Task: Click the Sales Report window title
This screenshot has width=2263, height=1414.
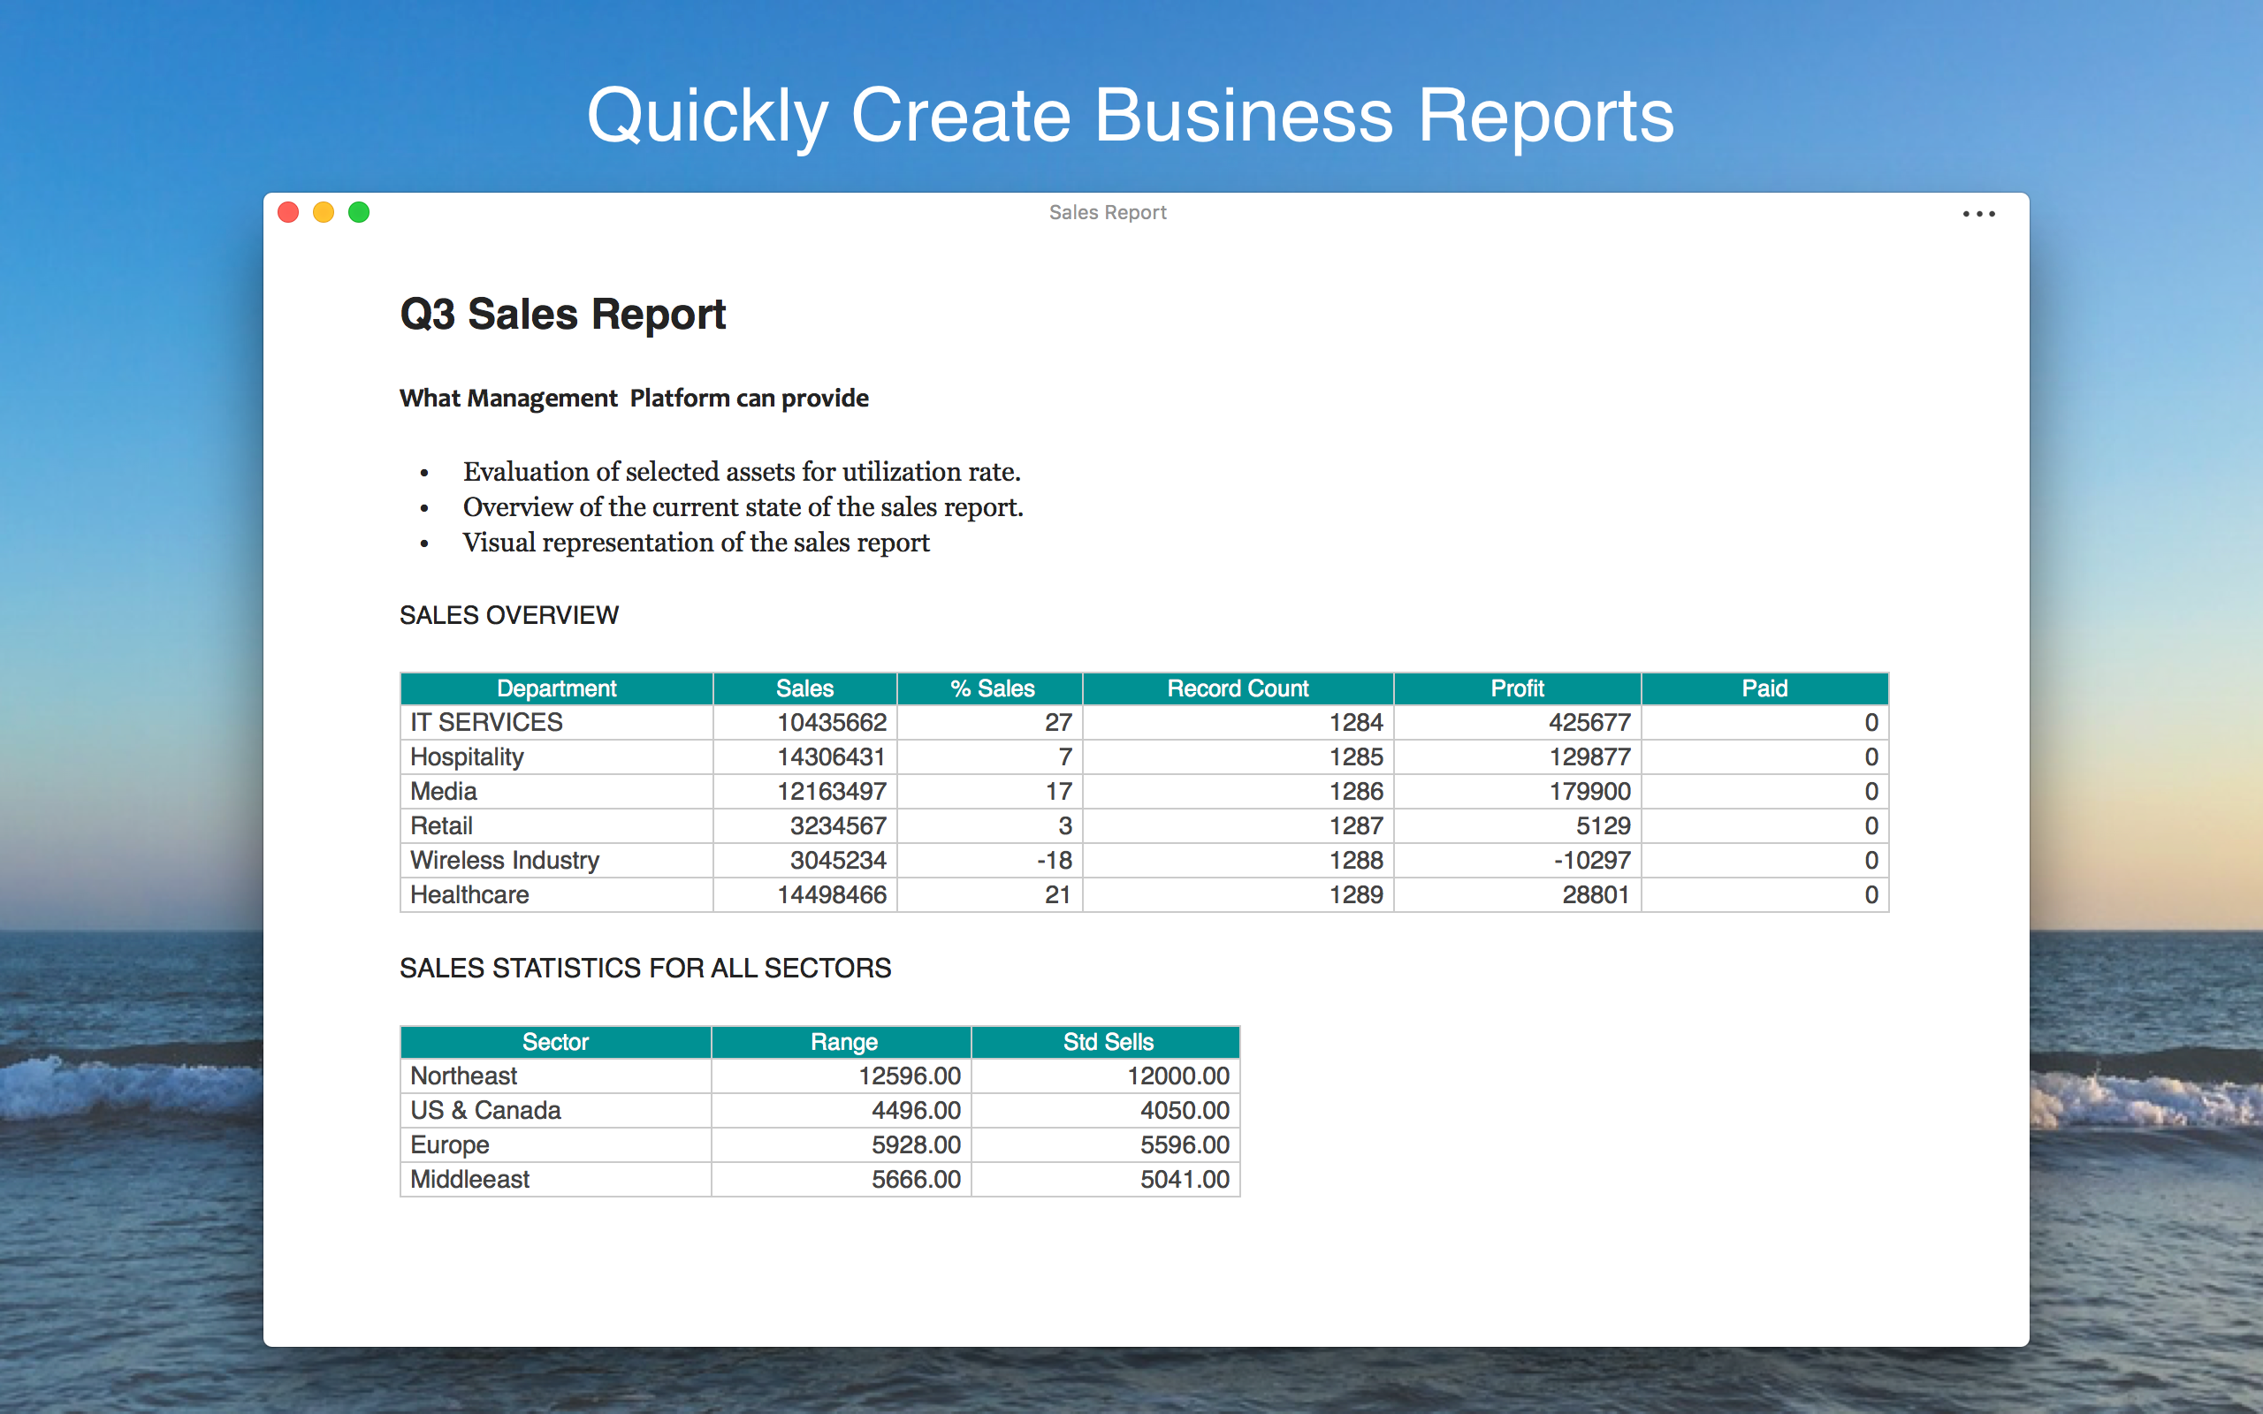Action: point(1107,212)
